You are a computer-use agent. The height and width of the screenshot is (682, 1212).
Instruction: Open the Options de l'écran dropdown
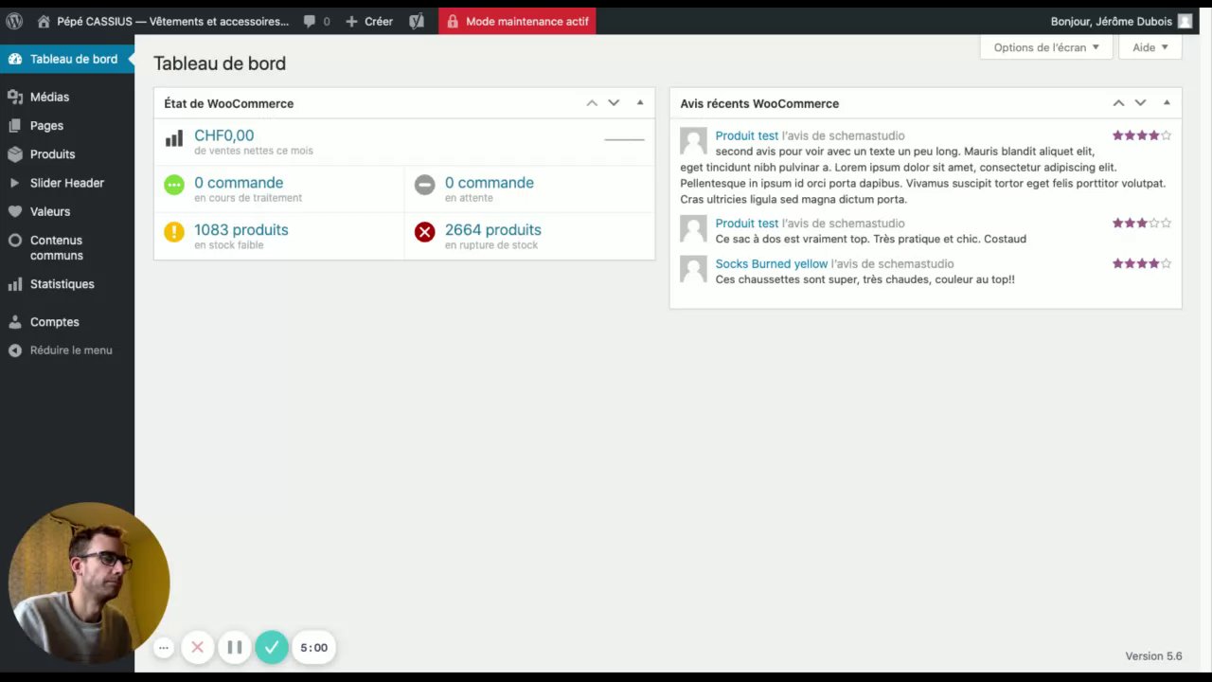[x=1046, y=47]
